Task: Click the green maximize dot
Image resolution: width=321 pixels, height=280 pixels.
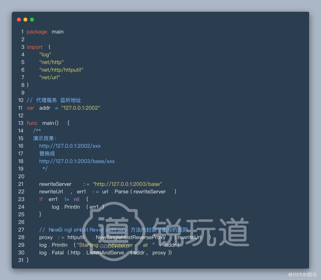Action: pyautogui.click(x=32, y=19)
